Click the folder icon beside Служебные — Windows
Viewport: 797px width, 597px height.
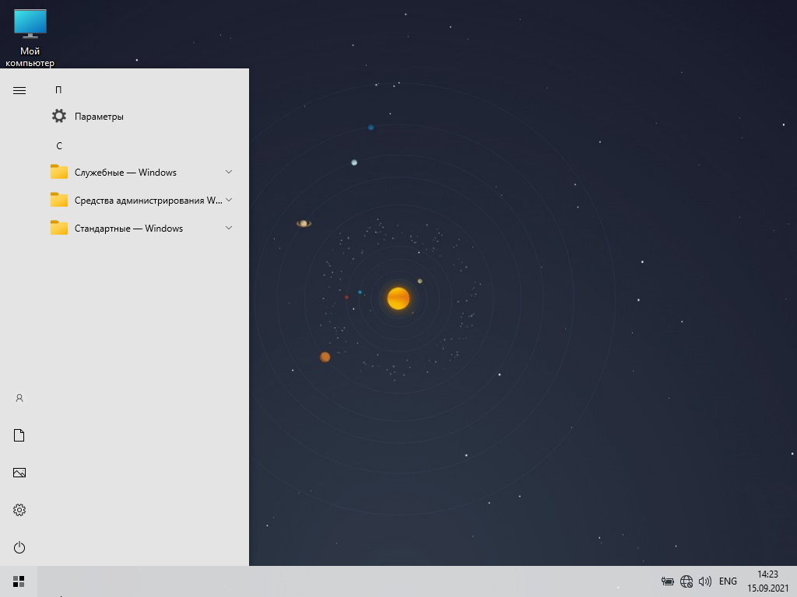click(x=59, y=172)
